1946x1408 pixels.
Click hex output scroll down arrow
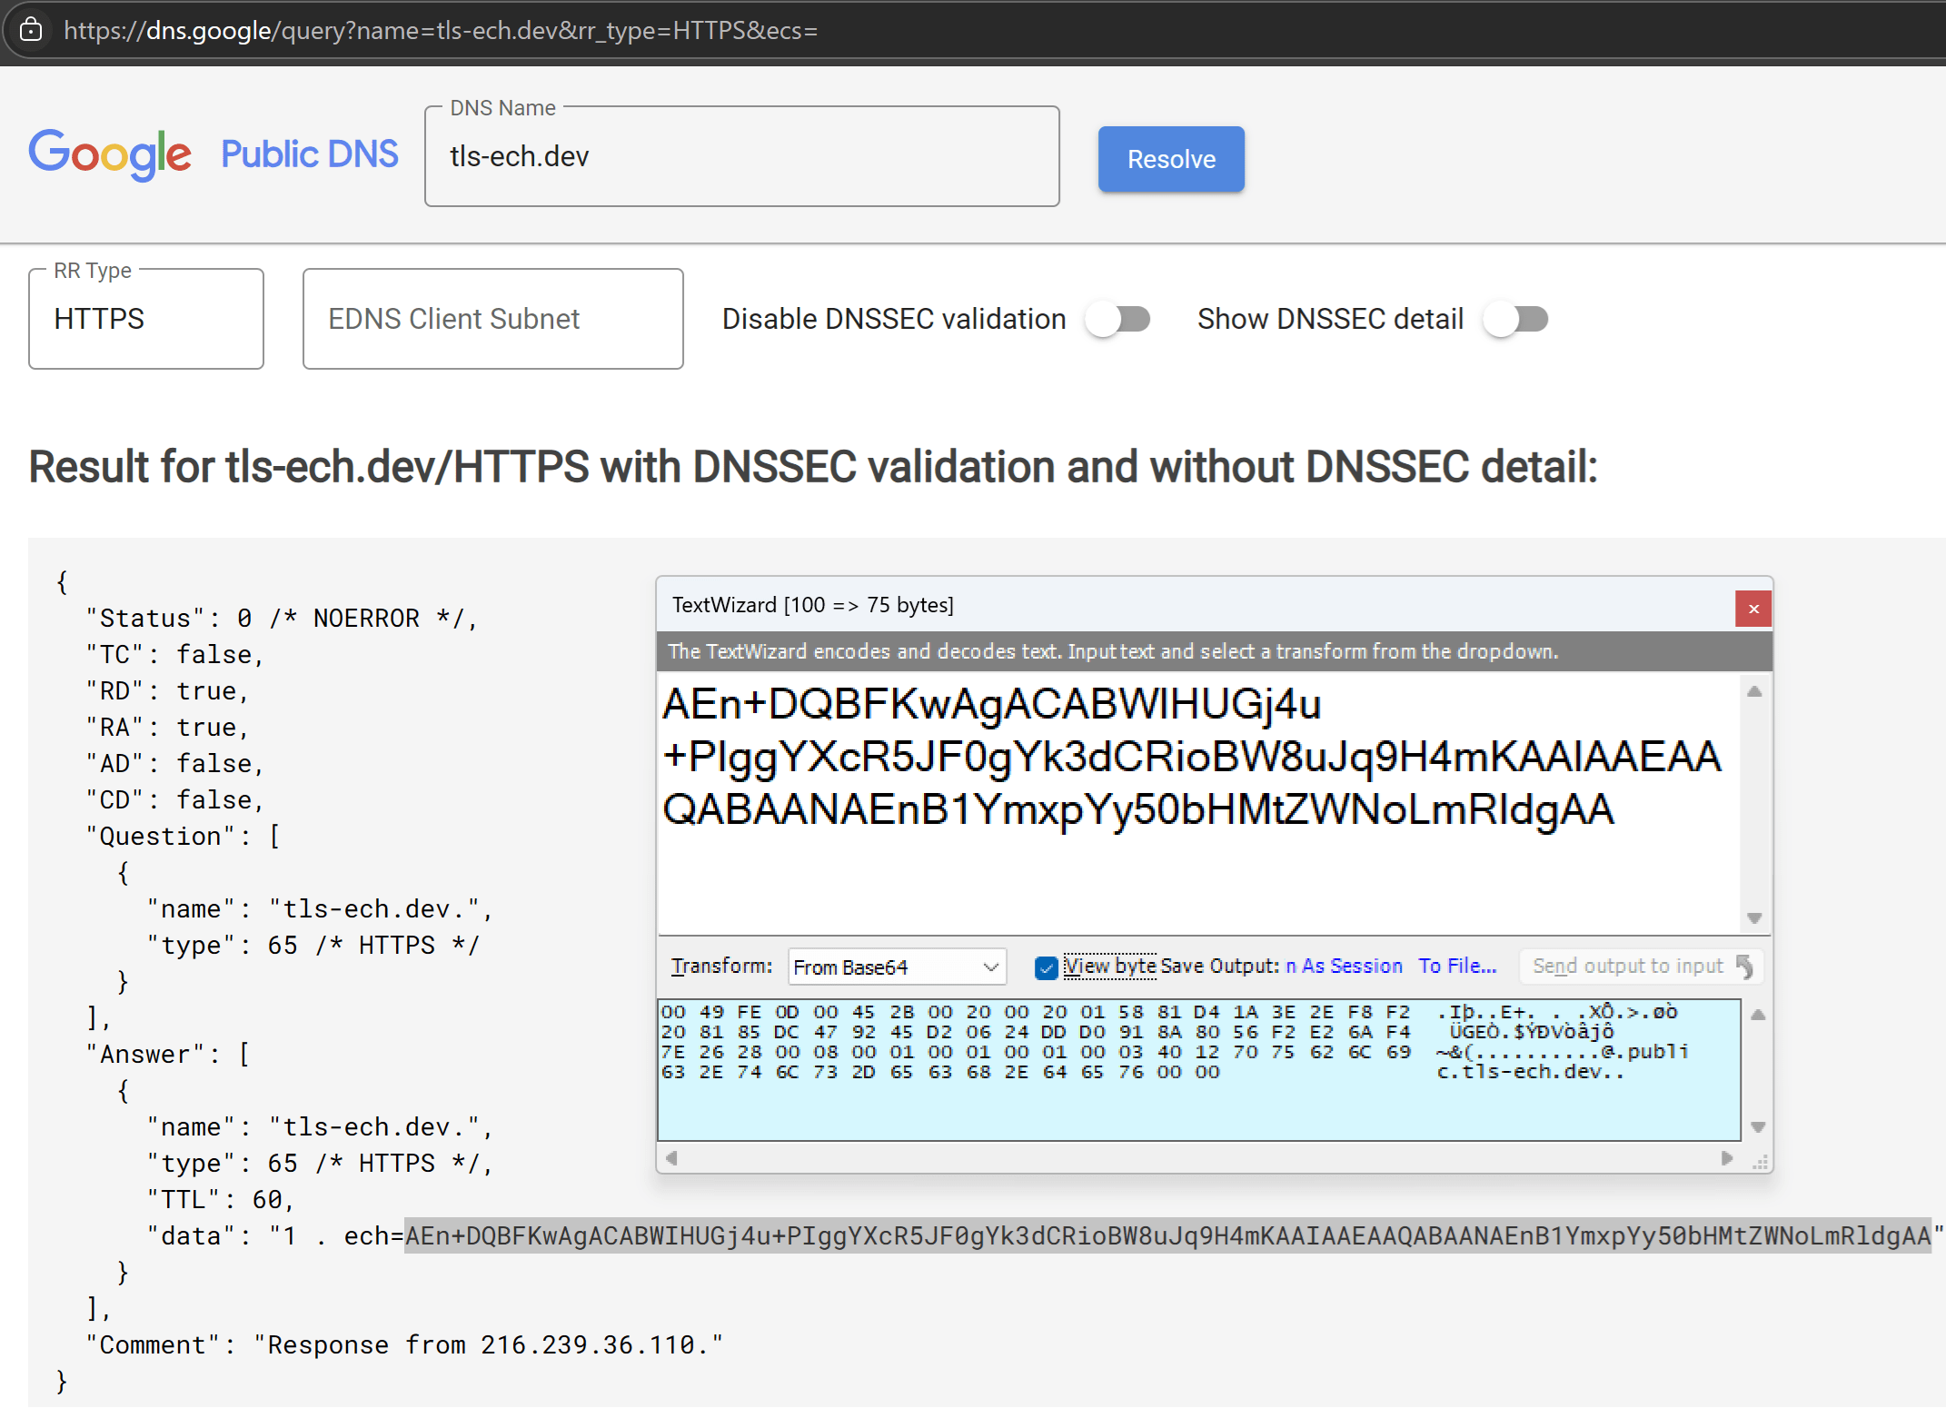click(x=1758, y=1127)
